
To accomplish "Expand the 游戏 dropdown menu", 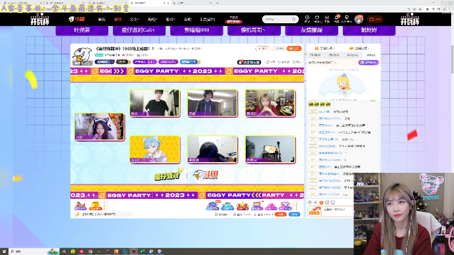I will (170, 19).
